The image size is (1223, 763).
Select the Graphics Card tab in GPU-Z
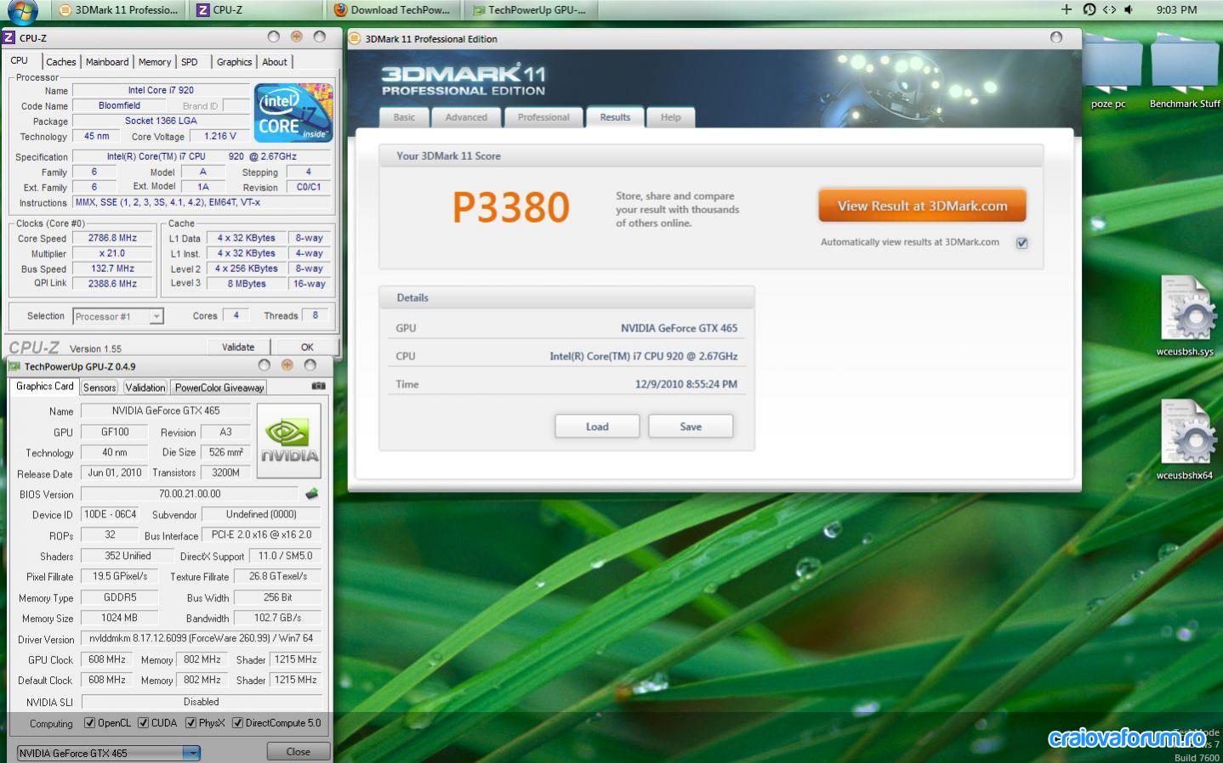point(45,386)
